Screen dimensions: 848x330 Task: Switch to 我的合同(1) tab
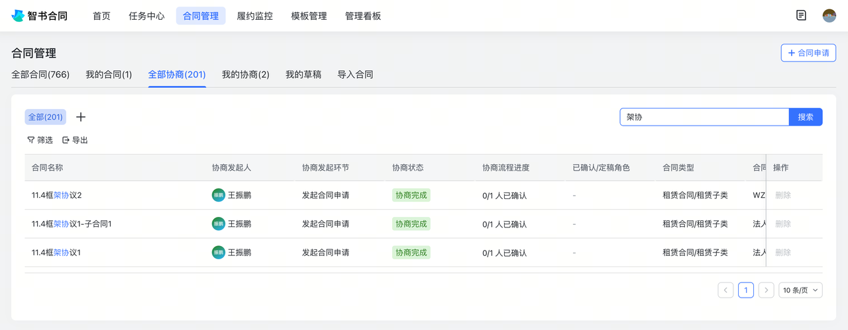[x=109, y=75]
